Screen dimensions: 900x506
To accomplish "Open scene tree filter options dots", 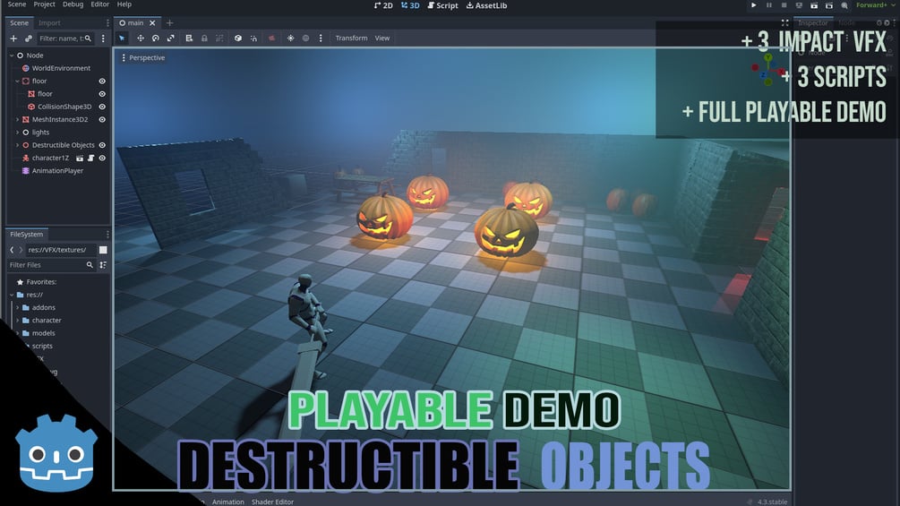I will (103, 39).
